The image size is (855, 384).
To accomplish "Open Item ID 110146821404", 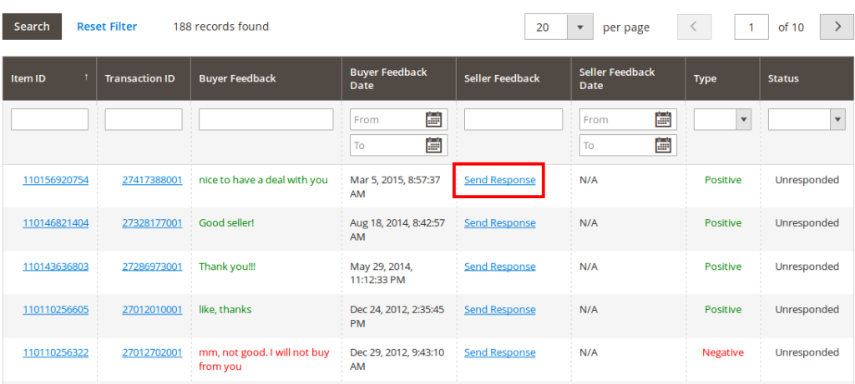I will point(55,223).
